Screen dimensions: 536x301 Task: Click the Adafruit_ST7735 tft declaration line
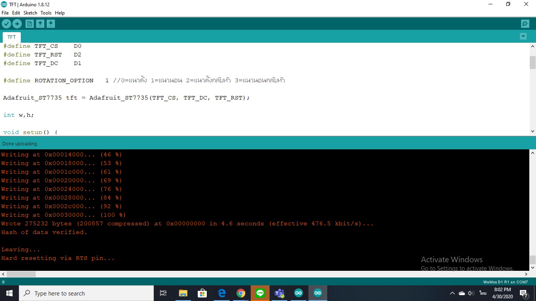(x=126, y=98)
